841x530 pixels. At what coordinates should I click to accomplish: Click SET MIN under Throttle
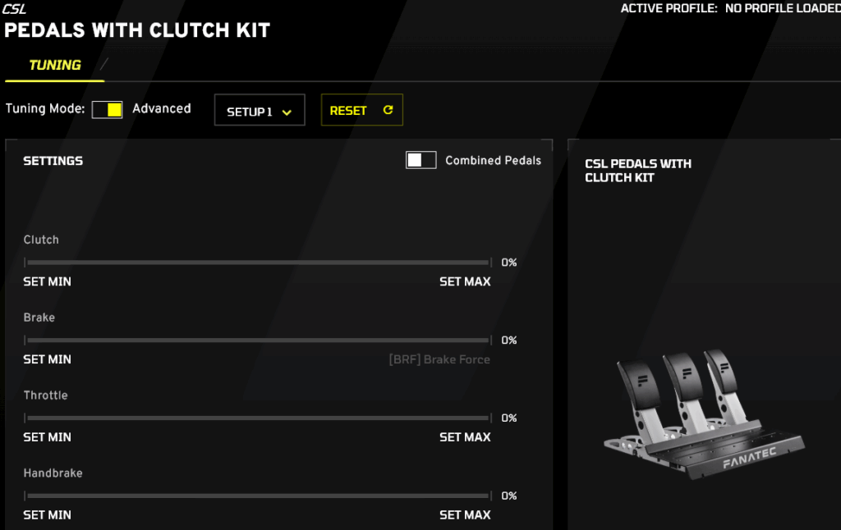click(x=47, y=437)
